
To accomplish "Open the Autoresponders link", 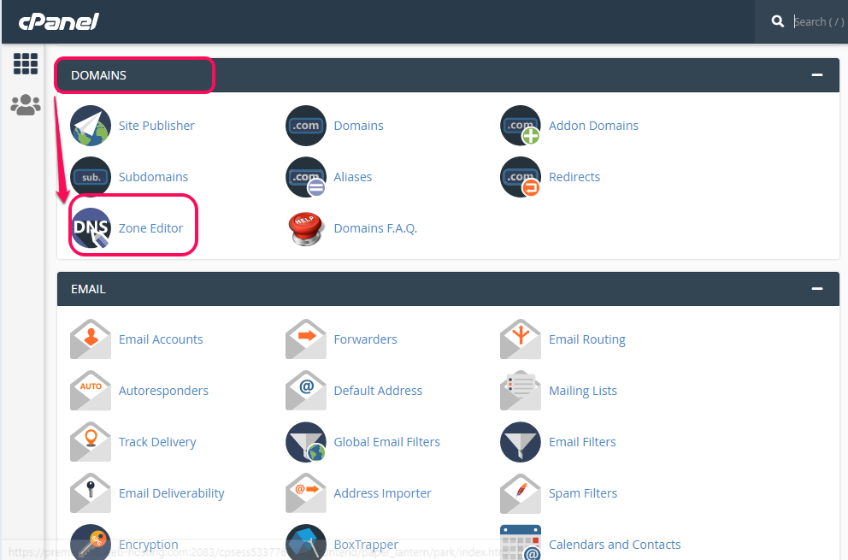I will pyautogui.click(x=163, y=391).
